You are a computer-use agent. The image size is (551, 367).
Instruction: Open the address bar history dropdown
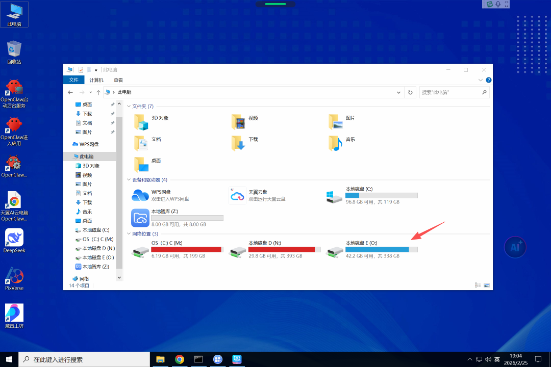(x=399, y=92)
